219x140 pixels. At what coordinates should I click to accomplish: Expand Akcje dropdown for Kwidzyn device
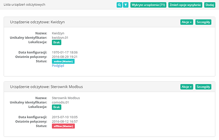187,22
